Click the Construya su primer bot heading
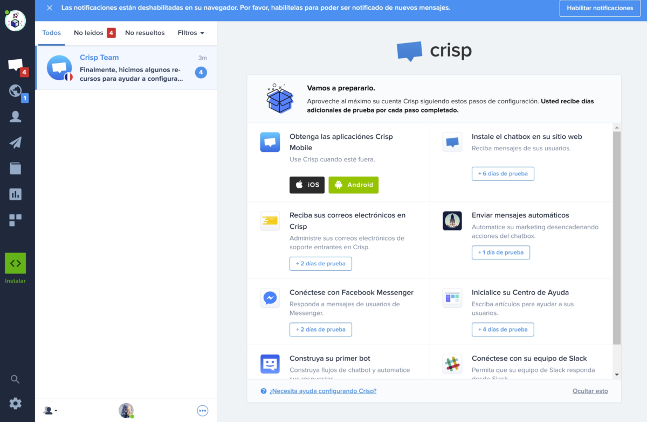This screenshot has height=422, width=647. 330,358
